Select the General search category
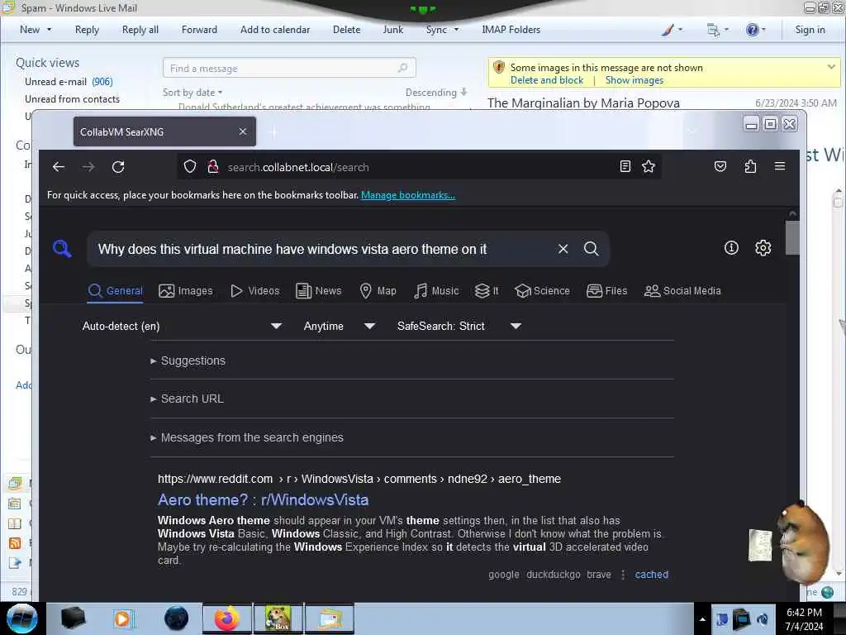This screenshot has width=846, height=635. pyautogui.click(x=116, y=291)
